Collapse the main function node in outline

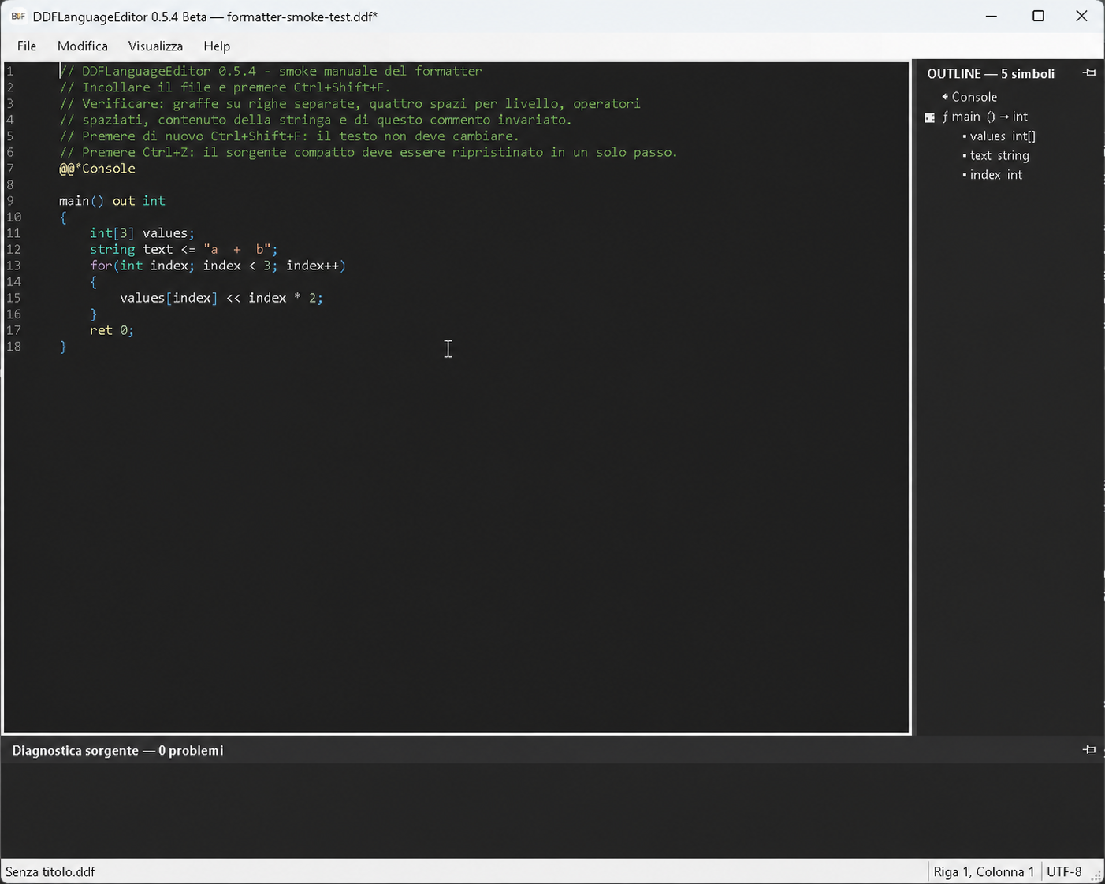[x=930, y=117]
